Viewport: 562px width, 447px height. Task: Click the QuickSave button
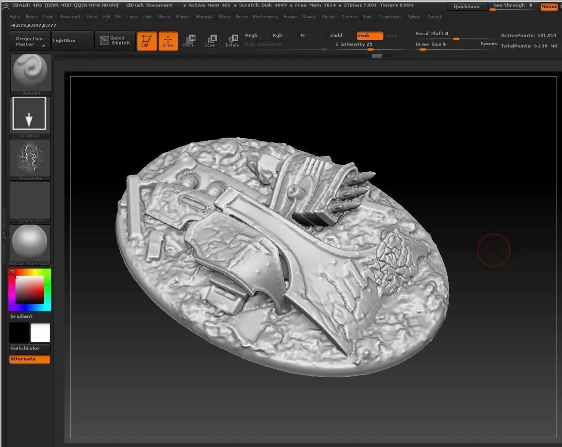(x=466, y=7)
